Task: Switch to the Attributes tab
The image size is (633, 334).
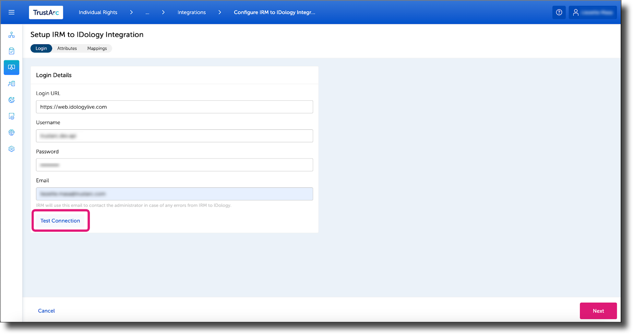Action: [x=67, y=48]
